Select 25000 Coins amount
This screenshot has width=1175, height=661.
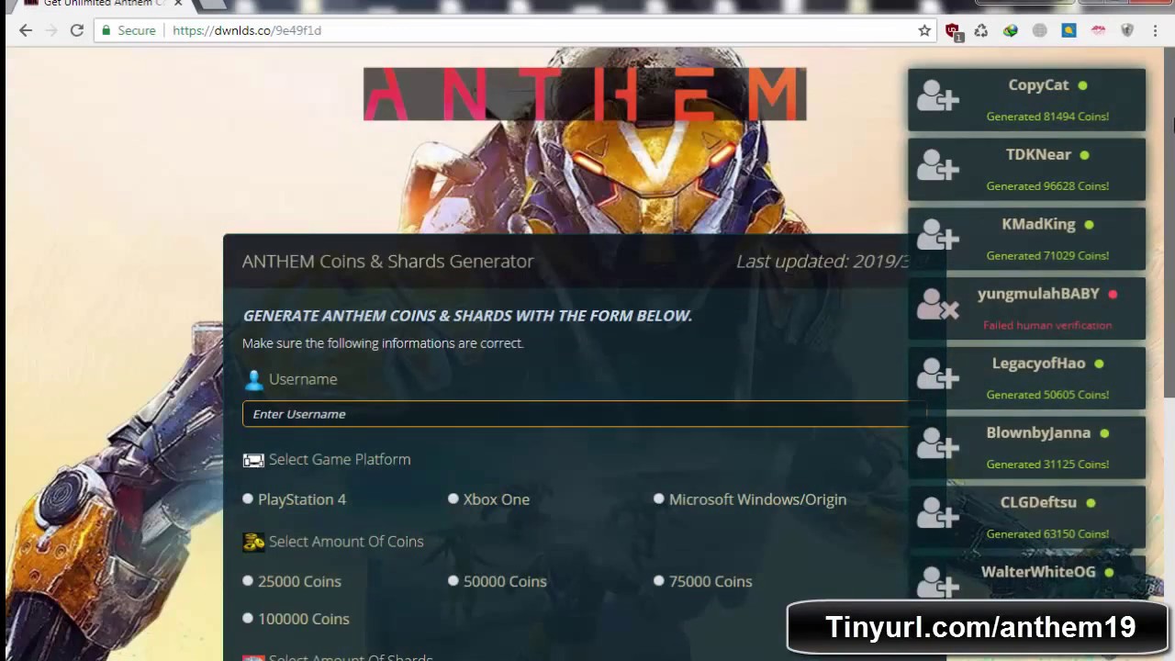(x=248, y=581)
